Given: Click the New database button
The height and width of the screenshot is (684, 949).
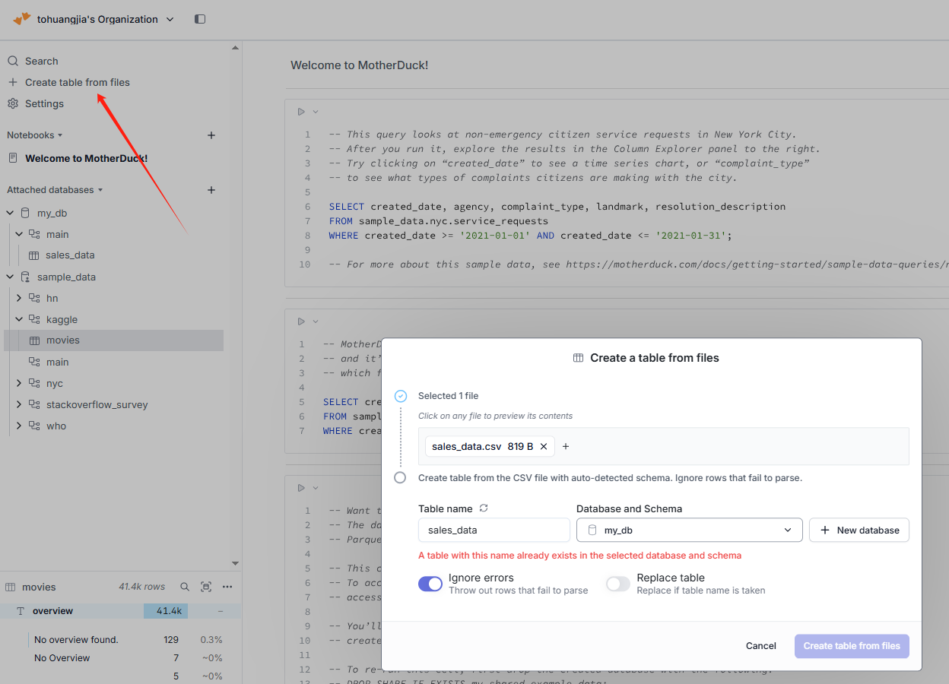Looking at the screenshot, I should [x=859, y=530].
